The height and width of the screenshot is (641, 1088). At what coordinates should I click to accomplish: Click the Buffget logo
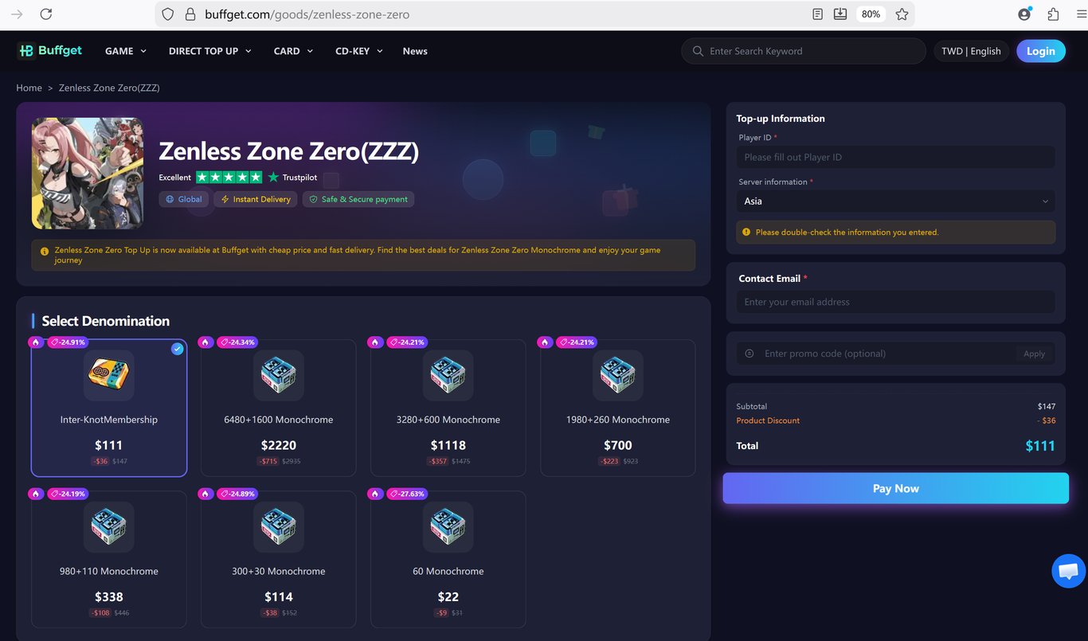(x=49, y=50)
